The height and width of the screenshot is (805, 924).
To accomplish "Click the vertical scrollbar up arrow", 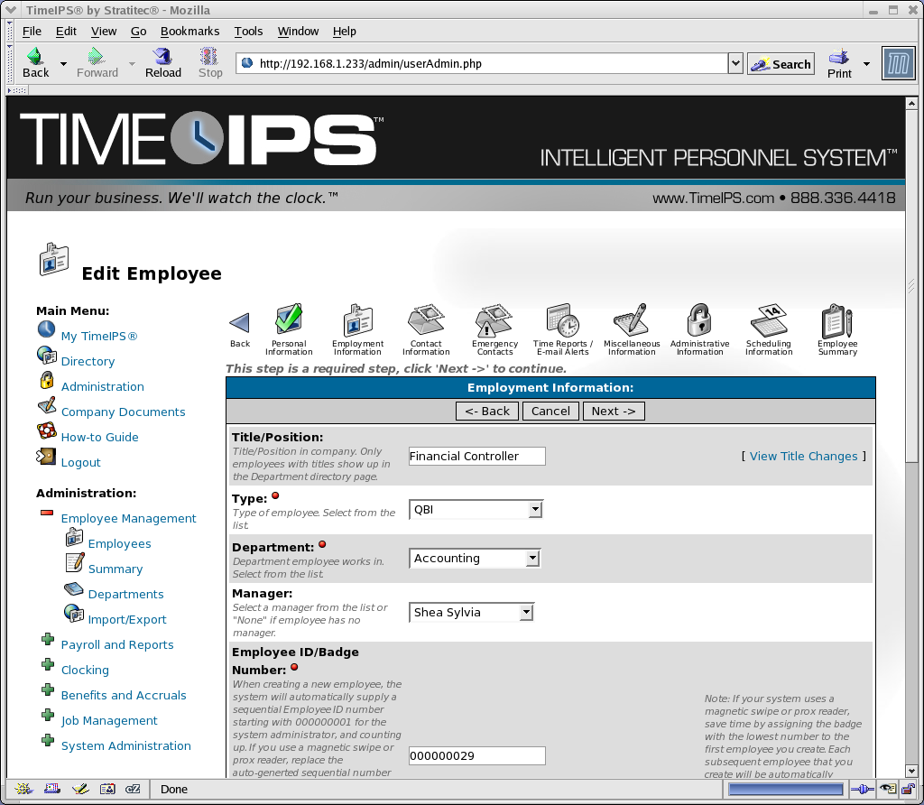I will click(x=911, y=103).
